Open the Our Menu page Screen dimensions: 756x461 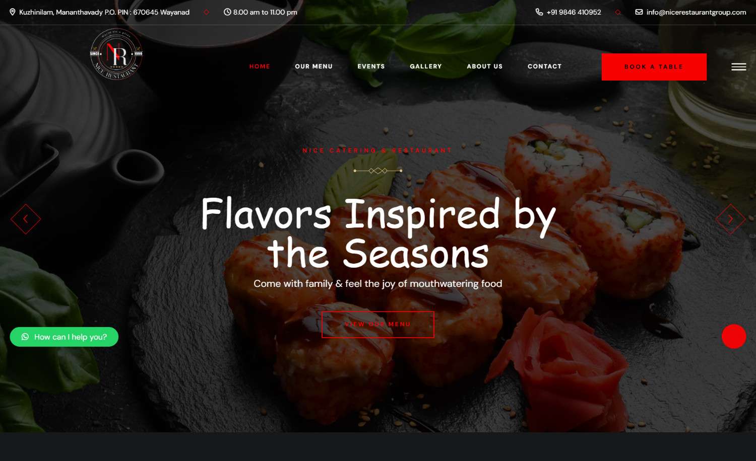click(313, 66)
